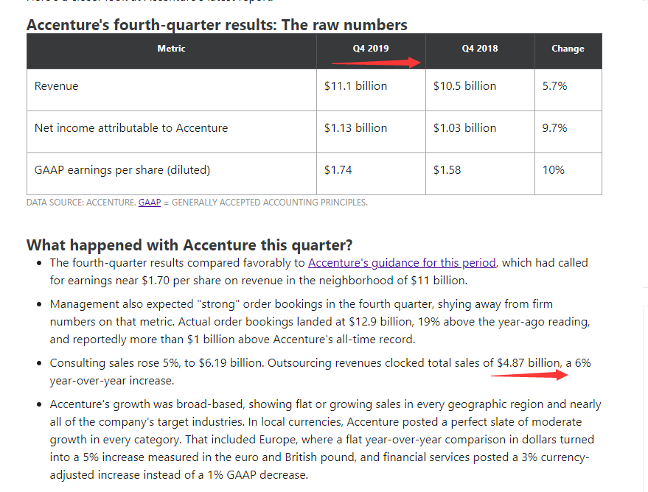Click the heading What happened with Accenture this quarter

[189, 245]
